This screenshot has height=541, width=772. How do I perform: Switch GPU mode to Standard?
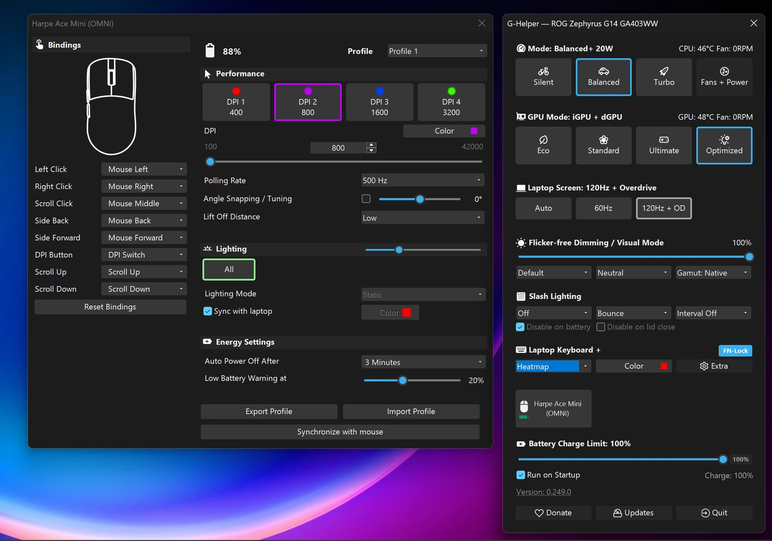click(x=604, y=146)
